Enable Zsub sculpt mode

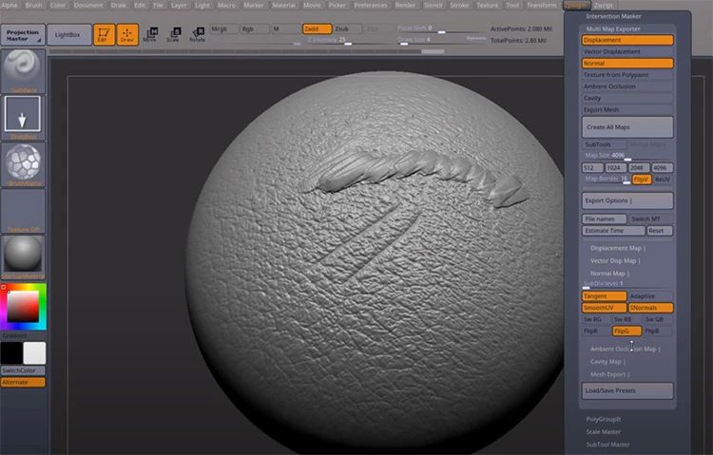click(347, 29)
